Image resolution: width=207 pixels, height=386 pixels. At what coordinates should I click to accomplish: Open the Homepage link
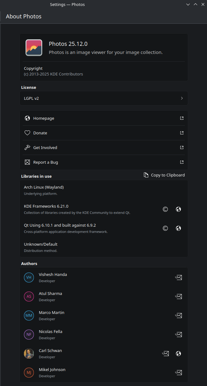click(104, 118)
